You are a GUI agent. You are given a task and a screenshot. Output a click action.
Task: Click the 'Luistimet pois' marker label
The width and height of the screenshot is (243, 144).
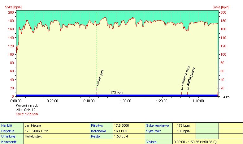[x=185, y=76]
